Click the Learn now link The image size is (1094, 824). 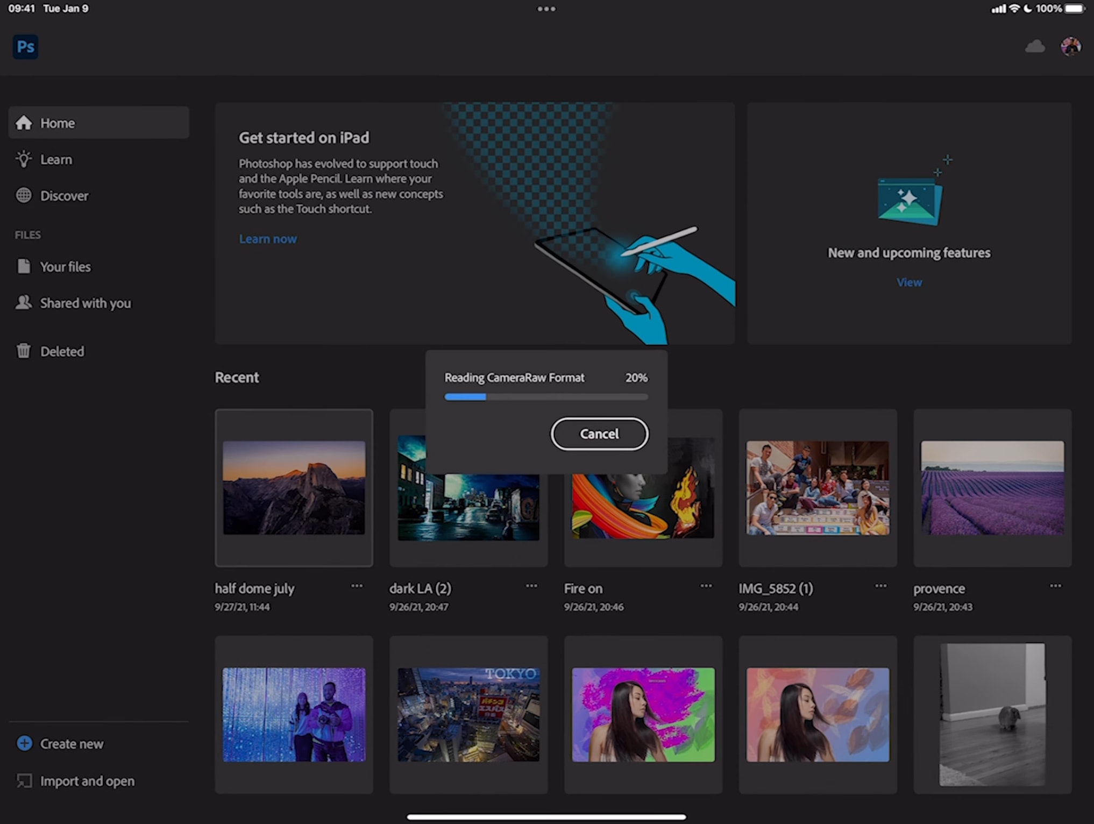point(268,239)
